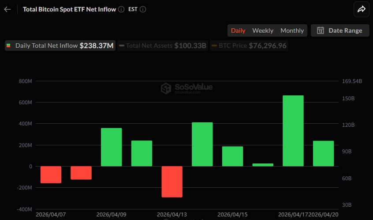Screen dimensions: 373x220
Task: Select the Daily view tab
Action: (238, 30)
